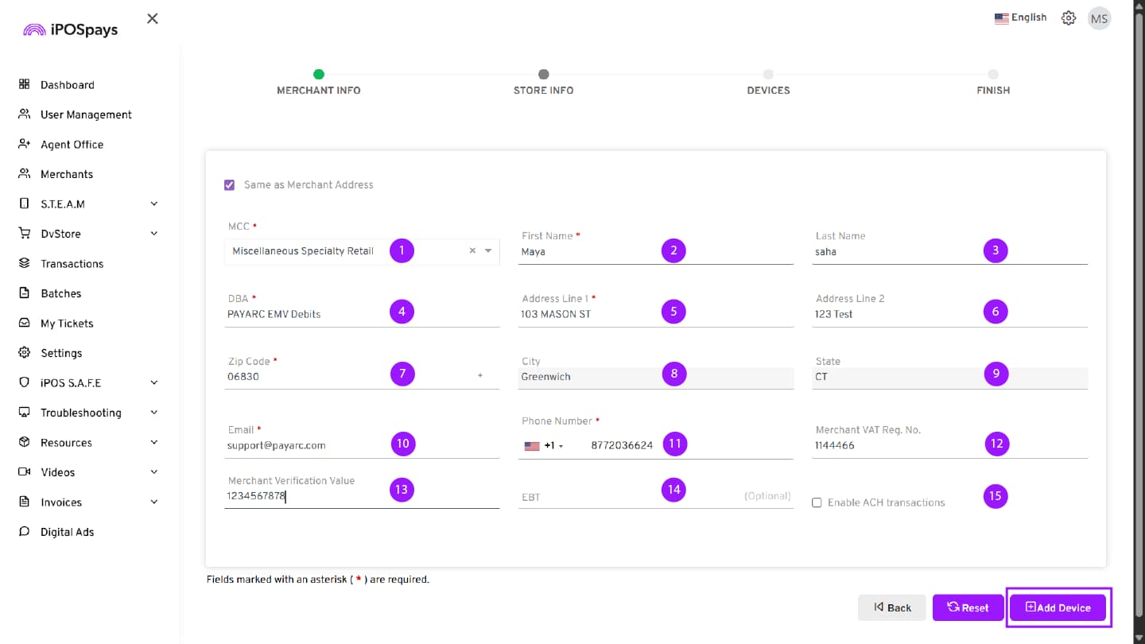Click the Add Device button
Image resolution: width=1145 pixels, height=644 pixels.
coord(1058,607)
